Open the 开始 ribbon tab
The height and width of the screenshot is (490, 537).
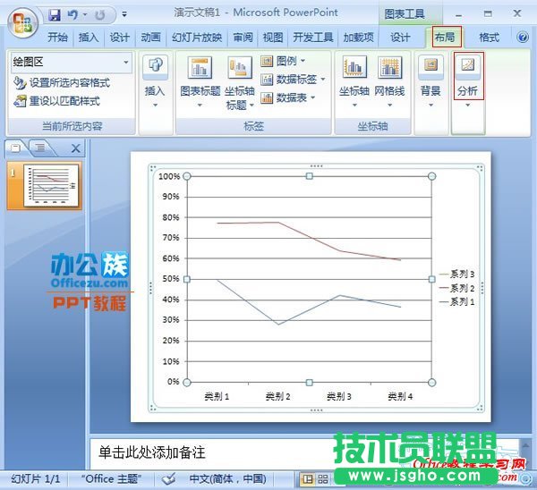click(57, 37)
